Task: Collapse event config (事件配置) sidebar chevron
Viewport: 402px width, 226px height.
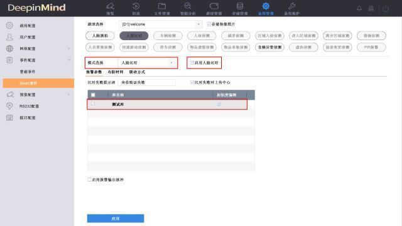Action: coord(68,60)
